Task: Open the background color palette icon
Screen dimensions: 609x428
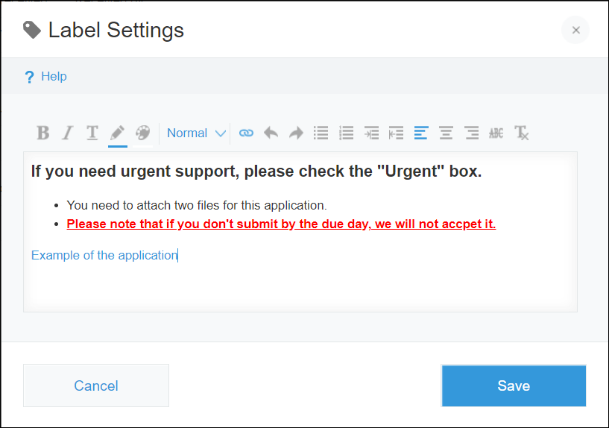Action: [142, 133]
